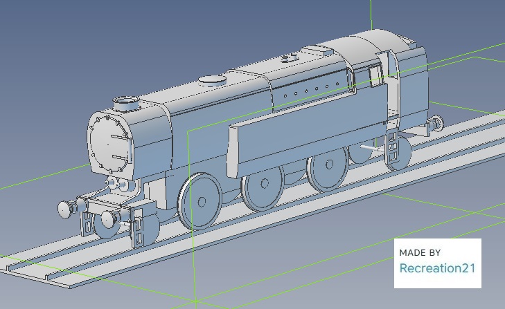The height and width of the screenshot is (309, 505).
Task: Select the chimney atop the smokebox
Action: [126, 104]
